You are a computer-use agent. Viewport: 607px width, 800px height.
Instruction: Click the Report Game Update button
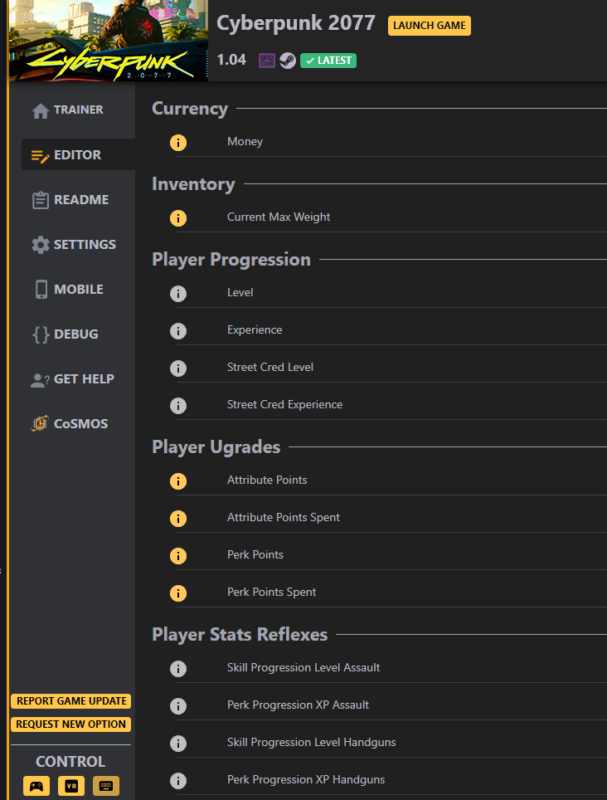(70, 701)
